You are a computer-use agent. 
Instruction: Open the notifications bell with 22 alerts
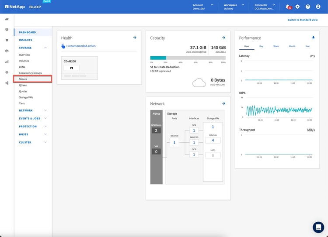(x=287, y=7)
